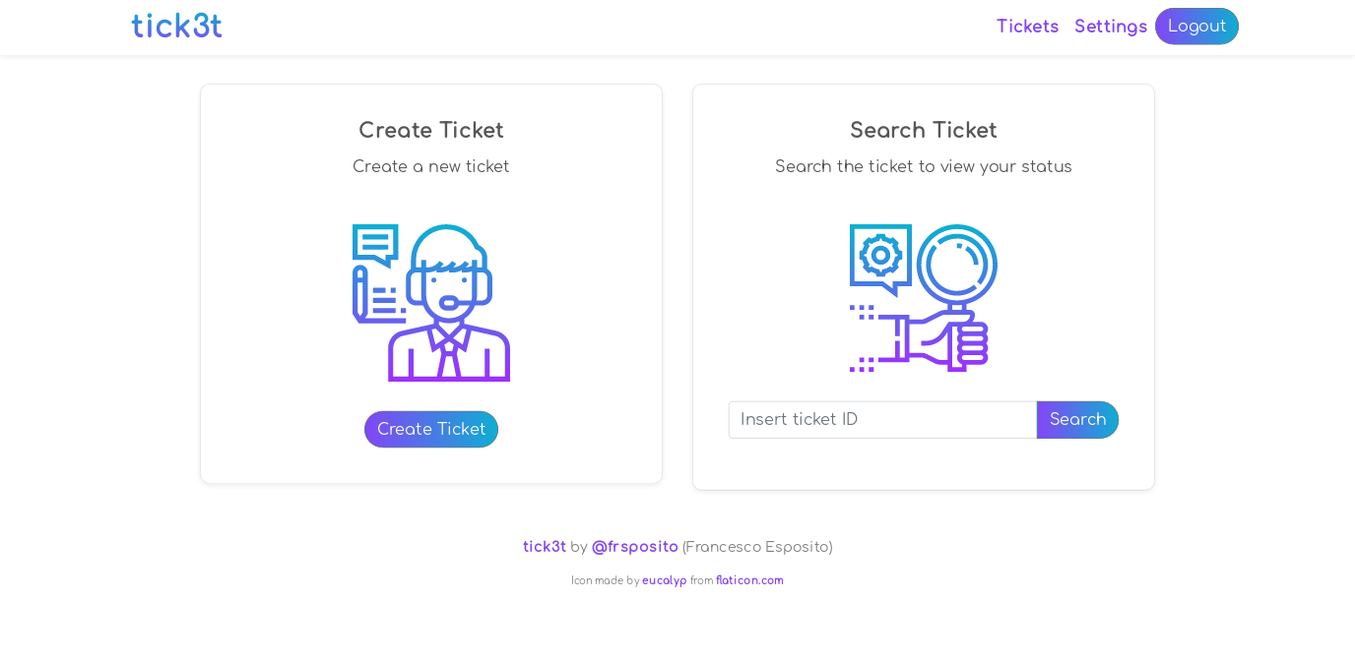Open the Tickets page
The width and height of the screenshot is (1355, 662).
tap(1027, 27)
